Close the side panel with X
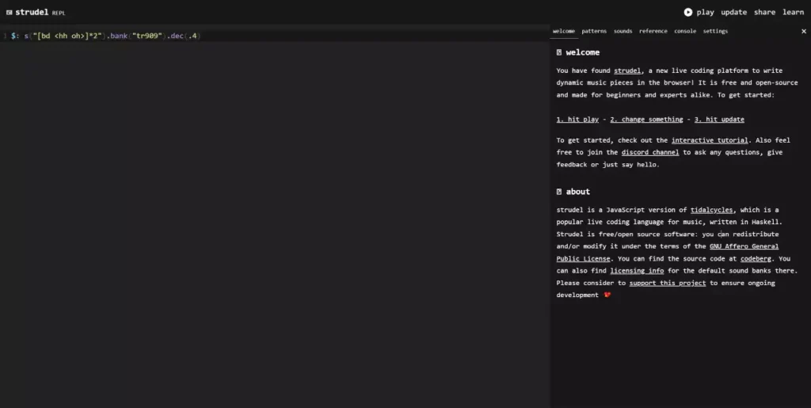 (804, 32)
